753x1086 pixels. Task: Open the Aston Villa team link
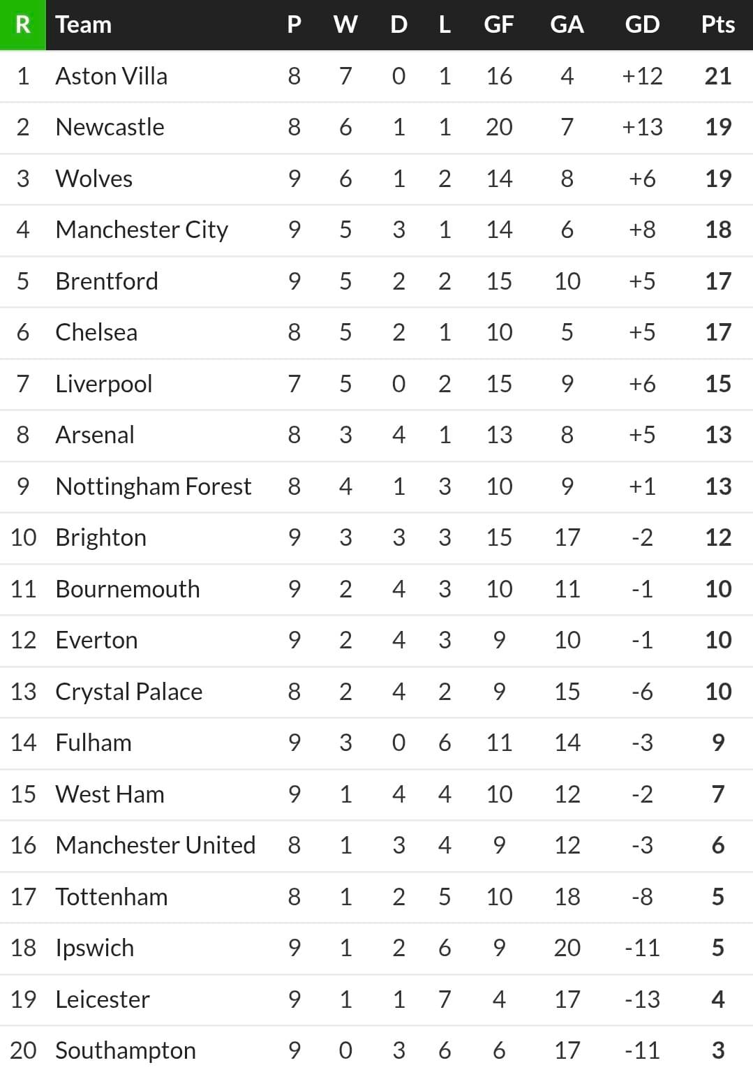pyautogui.click(x=112, y=76)
